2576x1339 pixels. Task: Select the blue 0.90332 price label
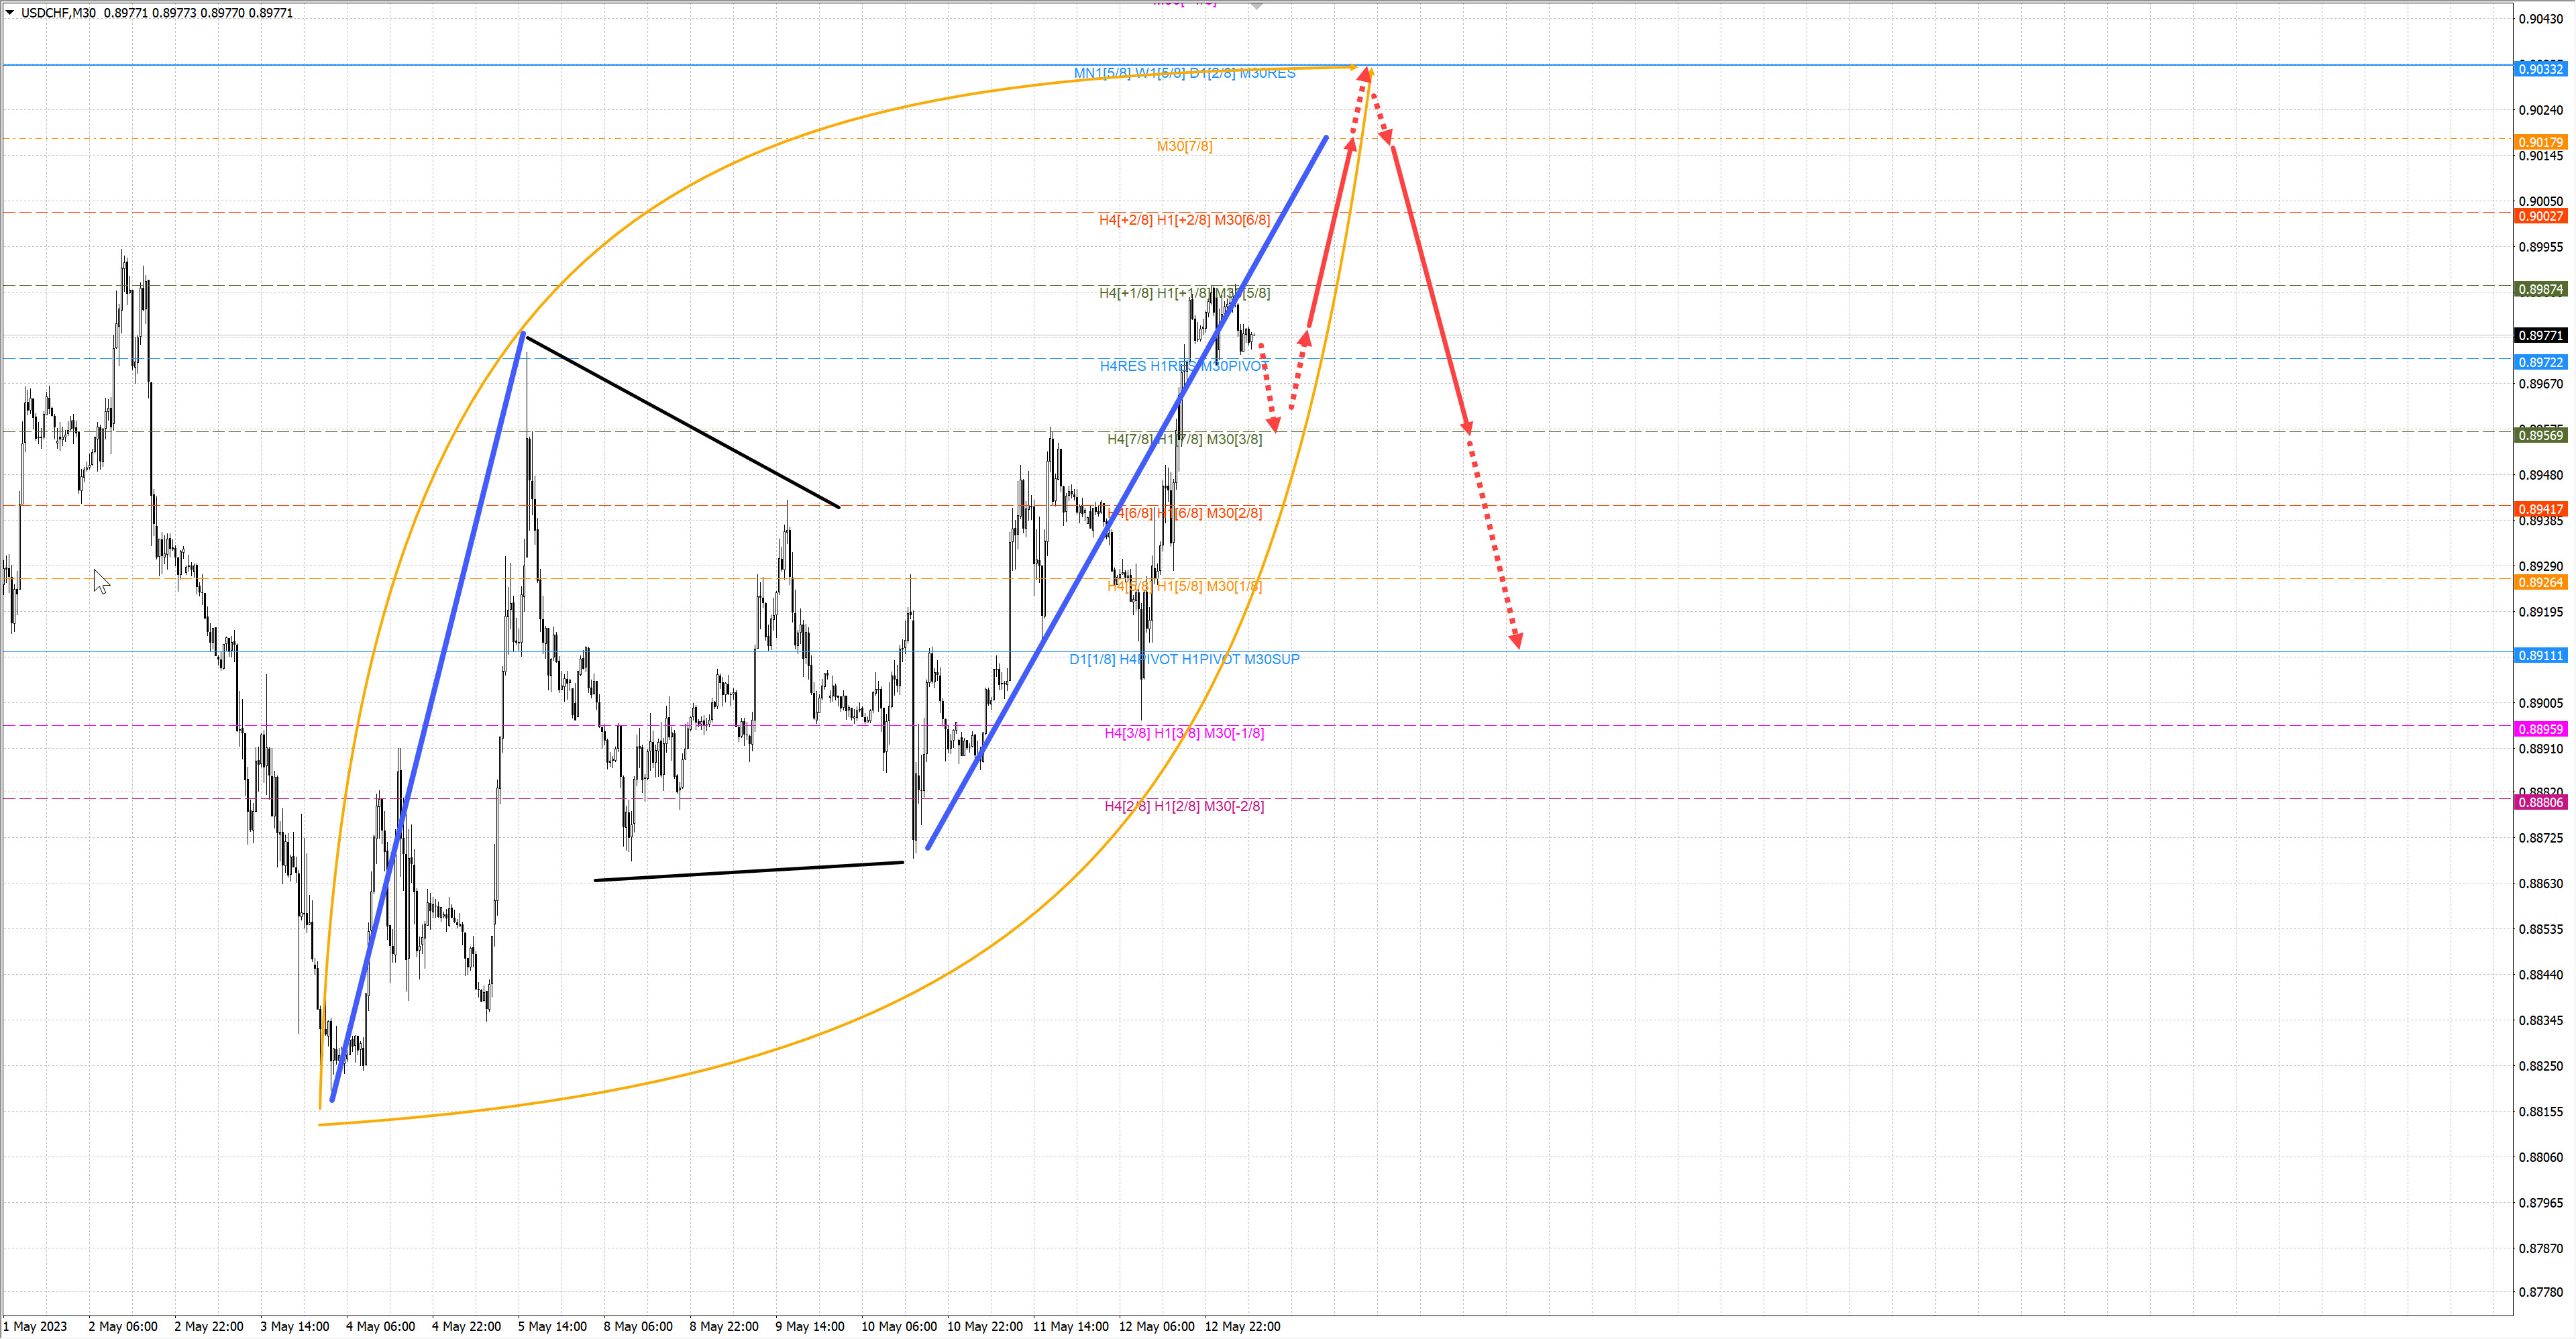coord(2541,69)
